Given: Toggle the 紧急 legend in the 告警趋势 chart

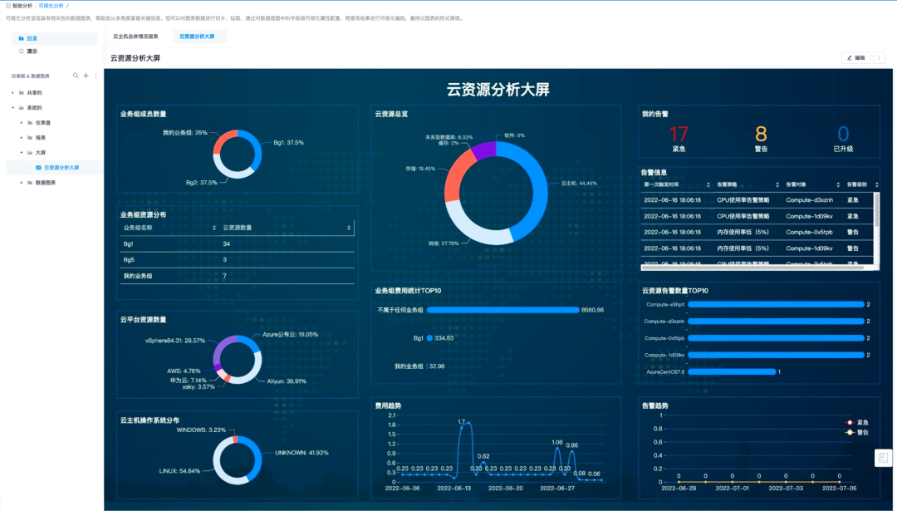Looking at the screenshot, I should click(858, 422).
